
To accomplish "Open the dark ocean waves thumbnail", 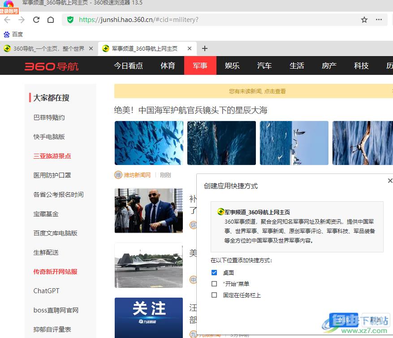I will tap(221, 143).
